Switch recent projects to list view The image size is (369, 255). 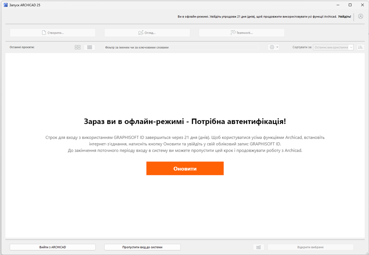[89, 47]
